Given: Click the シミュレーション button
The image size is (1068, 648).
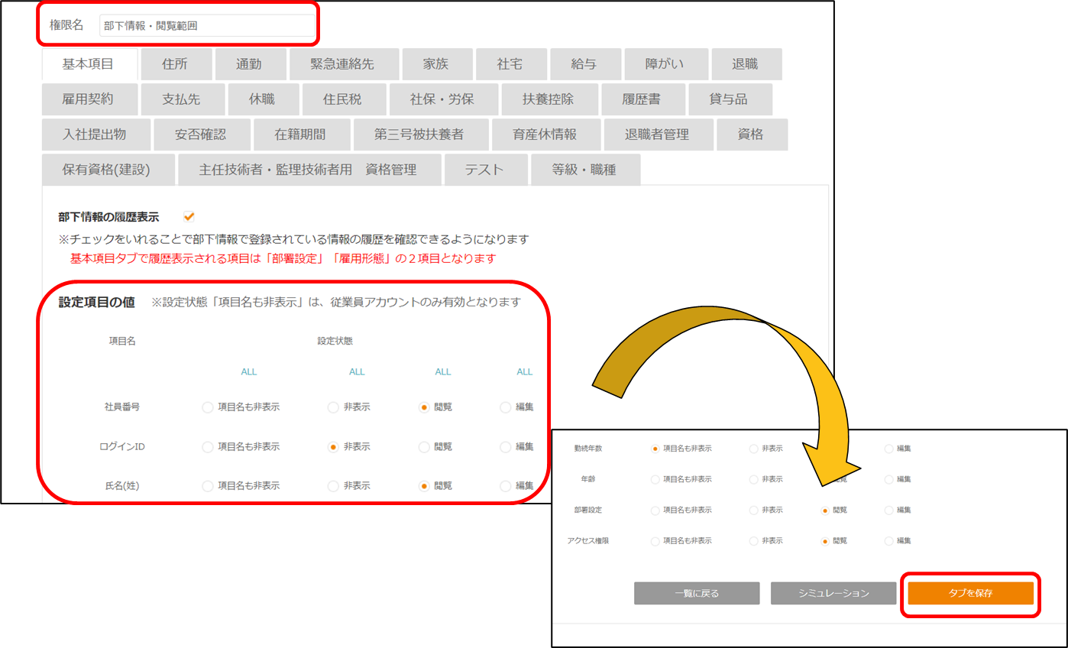Looking at the screenshot, I should pos(833,593).
